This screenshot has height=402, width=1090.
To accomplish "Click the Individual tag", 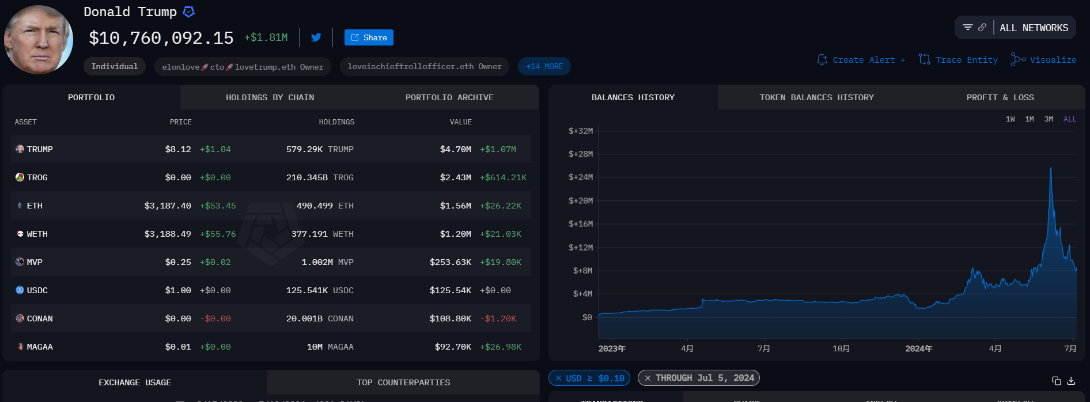I will tap(115, 66).
